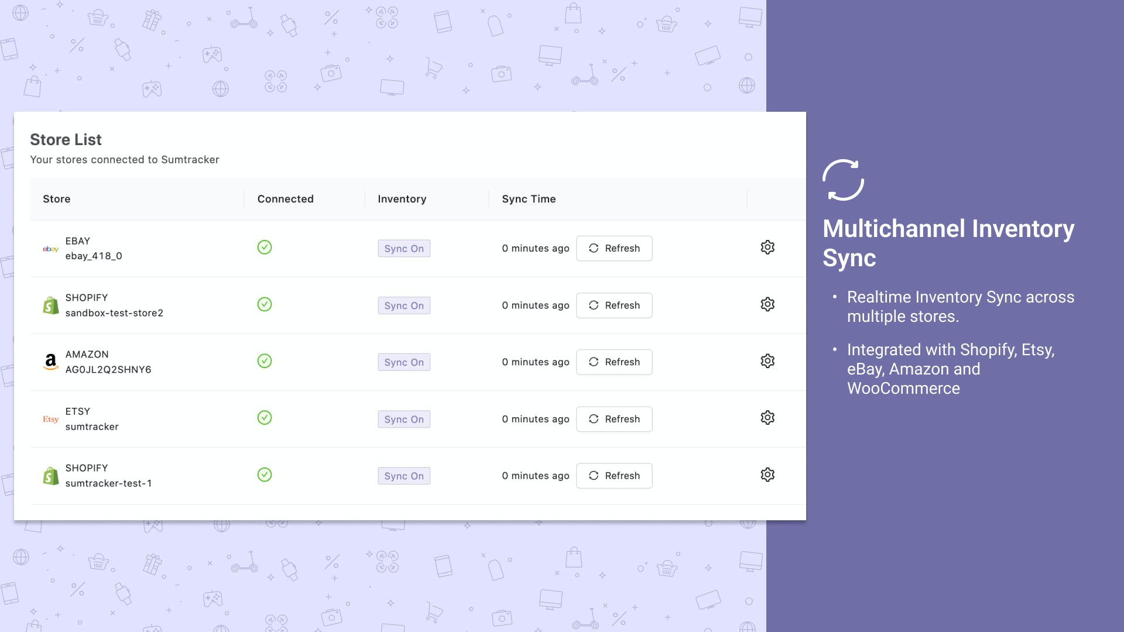This screenshot has height=632, width=1124.
Task: Click the multichannel sync arrows icon
Action: [843, 180]
